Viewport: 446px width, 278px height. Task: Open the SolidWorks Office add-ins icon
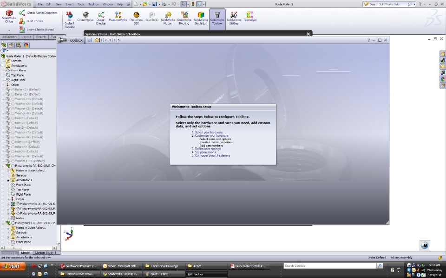[9, 17]
